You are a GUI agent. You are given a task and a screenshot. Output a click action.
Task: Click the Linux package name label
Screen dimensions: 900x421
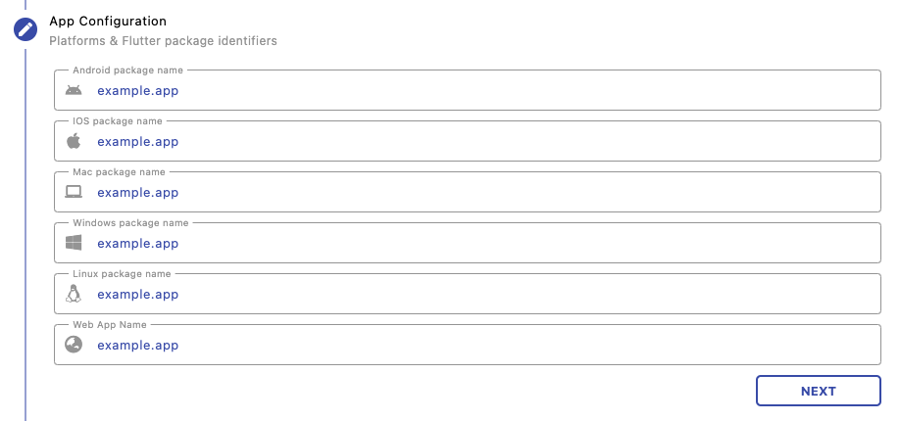(122, 274)
